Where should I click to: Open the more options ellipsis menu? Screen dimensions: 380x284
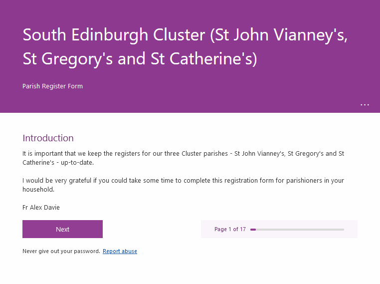click(365, 105)
